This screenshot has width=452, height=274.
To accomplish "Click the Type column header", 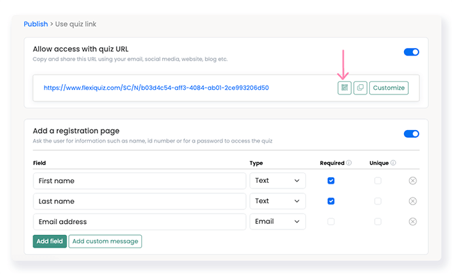I will (257, 163).
